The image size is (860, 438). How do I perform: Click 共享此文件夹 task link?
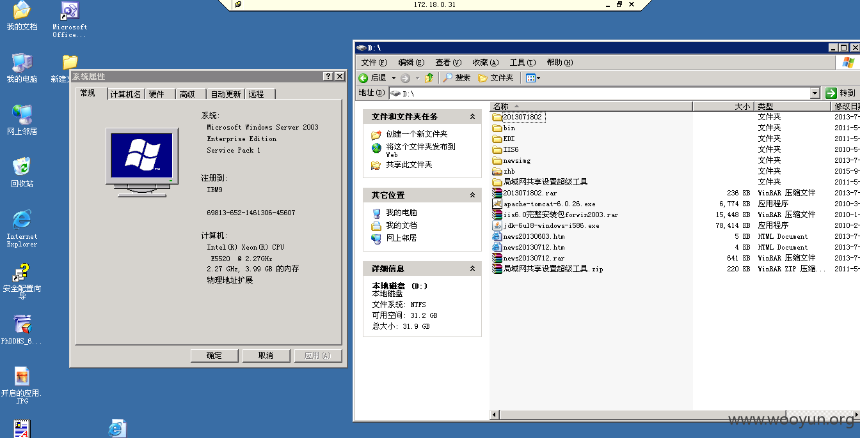tap(409, 165)
